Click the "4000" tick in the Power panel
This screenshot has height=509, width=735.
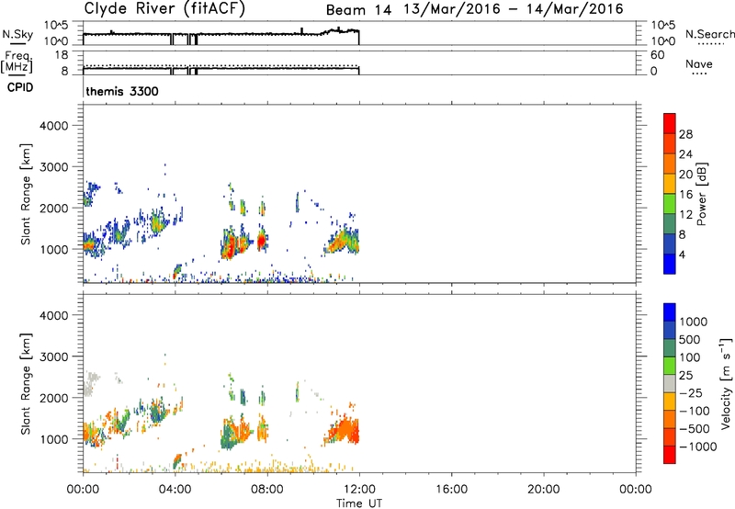(54, 126)
